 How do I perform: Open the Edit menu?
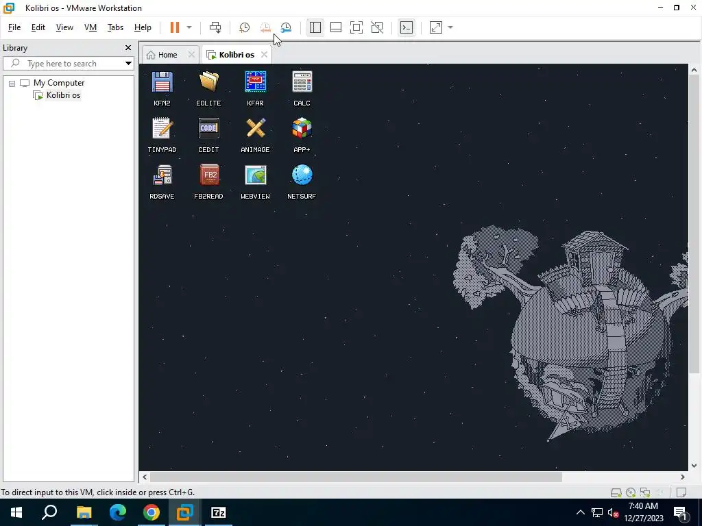[38, 27]
